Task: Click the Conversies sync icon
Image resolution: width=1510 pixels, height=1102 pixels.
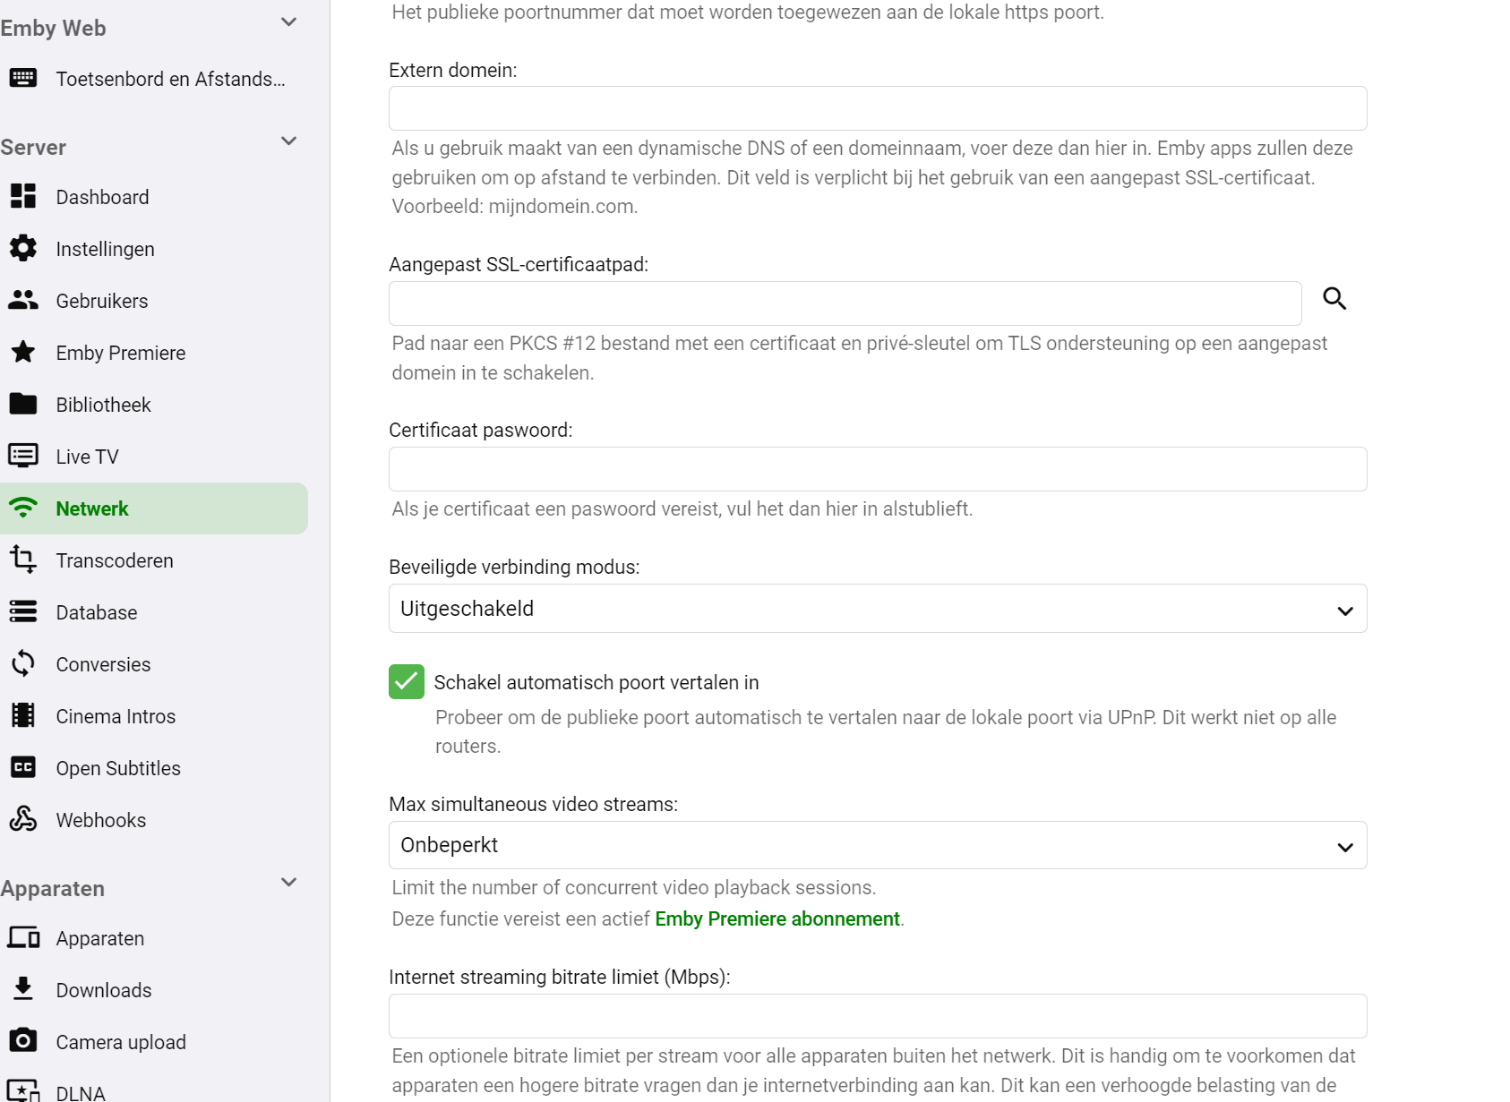Action: pyautogui.click(x=23, y=663)
